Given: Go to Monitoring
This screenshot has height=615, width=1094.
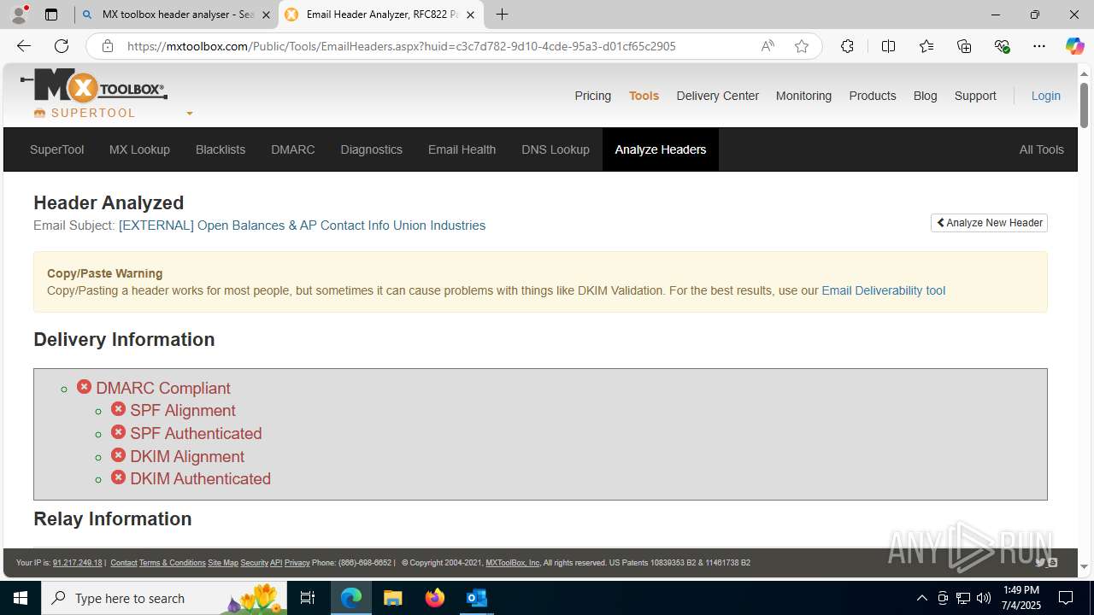Looking at the screenshot, I should click(x=803, y=96).
